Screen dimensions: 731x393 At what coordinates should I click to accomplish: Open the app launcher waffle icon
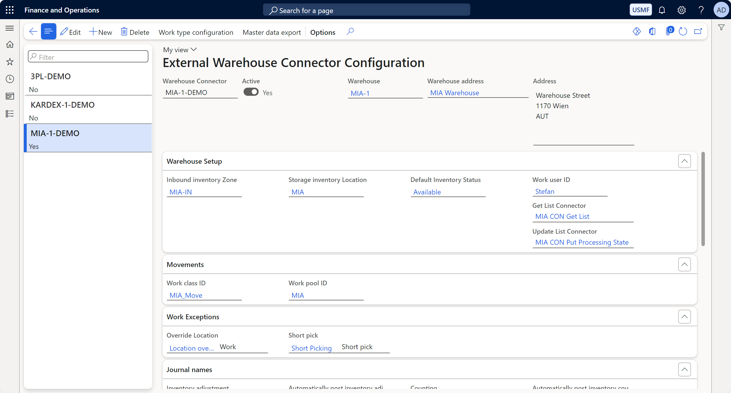pos(10,10)
